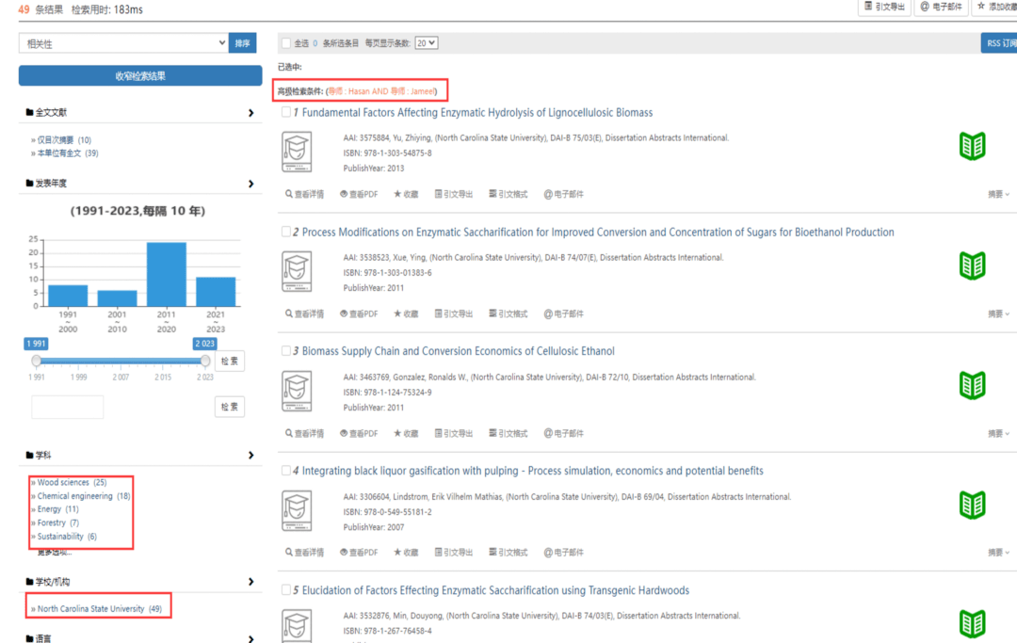The image size is (1017, 643).
Task: Email the Biomass Supply Chain result
Action: tap(564, 433)
